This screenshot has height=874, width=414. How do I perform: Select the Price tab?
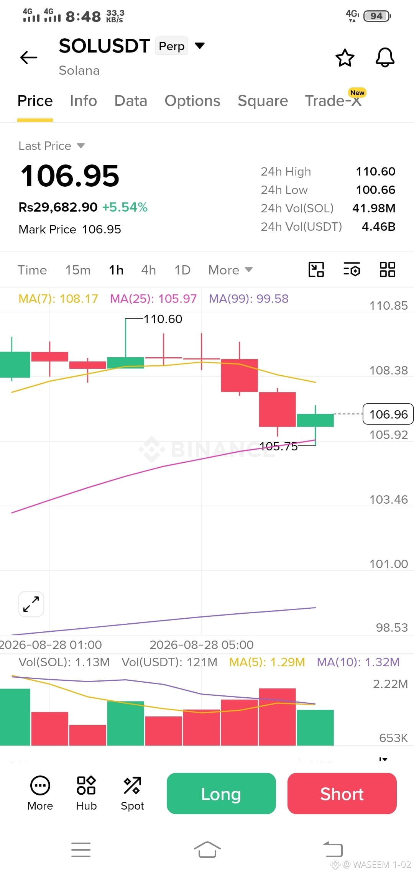click(x=35, y=101)
